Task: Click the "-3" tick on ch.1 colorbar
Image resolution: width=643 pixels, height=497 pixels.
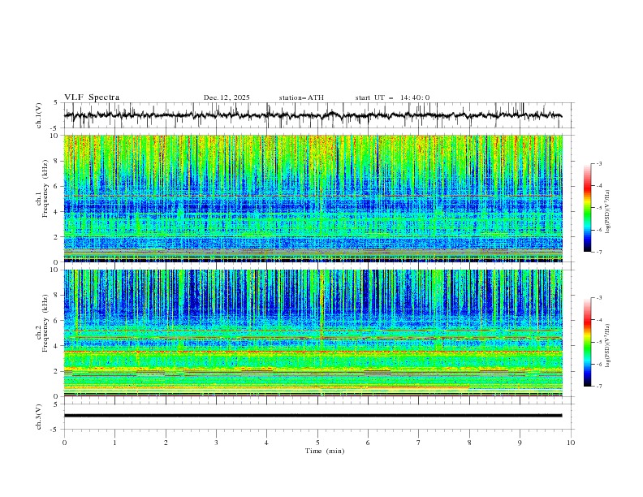Action: pos(598,163)
